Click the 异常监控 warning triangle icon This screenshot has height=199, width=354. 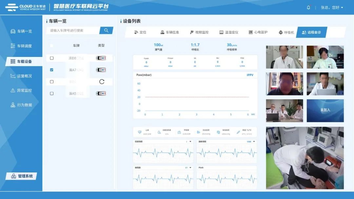coord(13,90)
